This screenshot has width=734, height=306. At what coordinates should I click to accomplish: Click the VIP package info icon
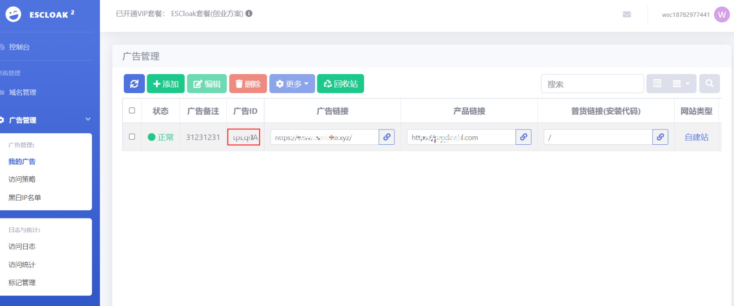[249, 14]
